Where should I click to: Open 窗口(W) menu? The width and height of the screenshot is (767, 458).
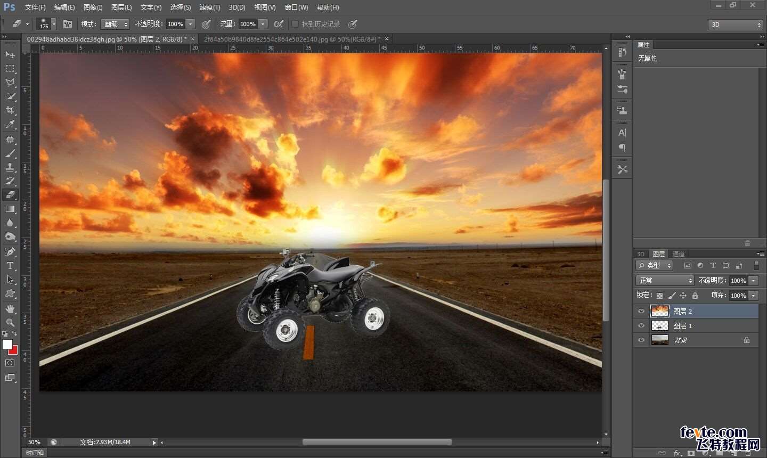296,7
